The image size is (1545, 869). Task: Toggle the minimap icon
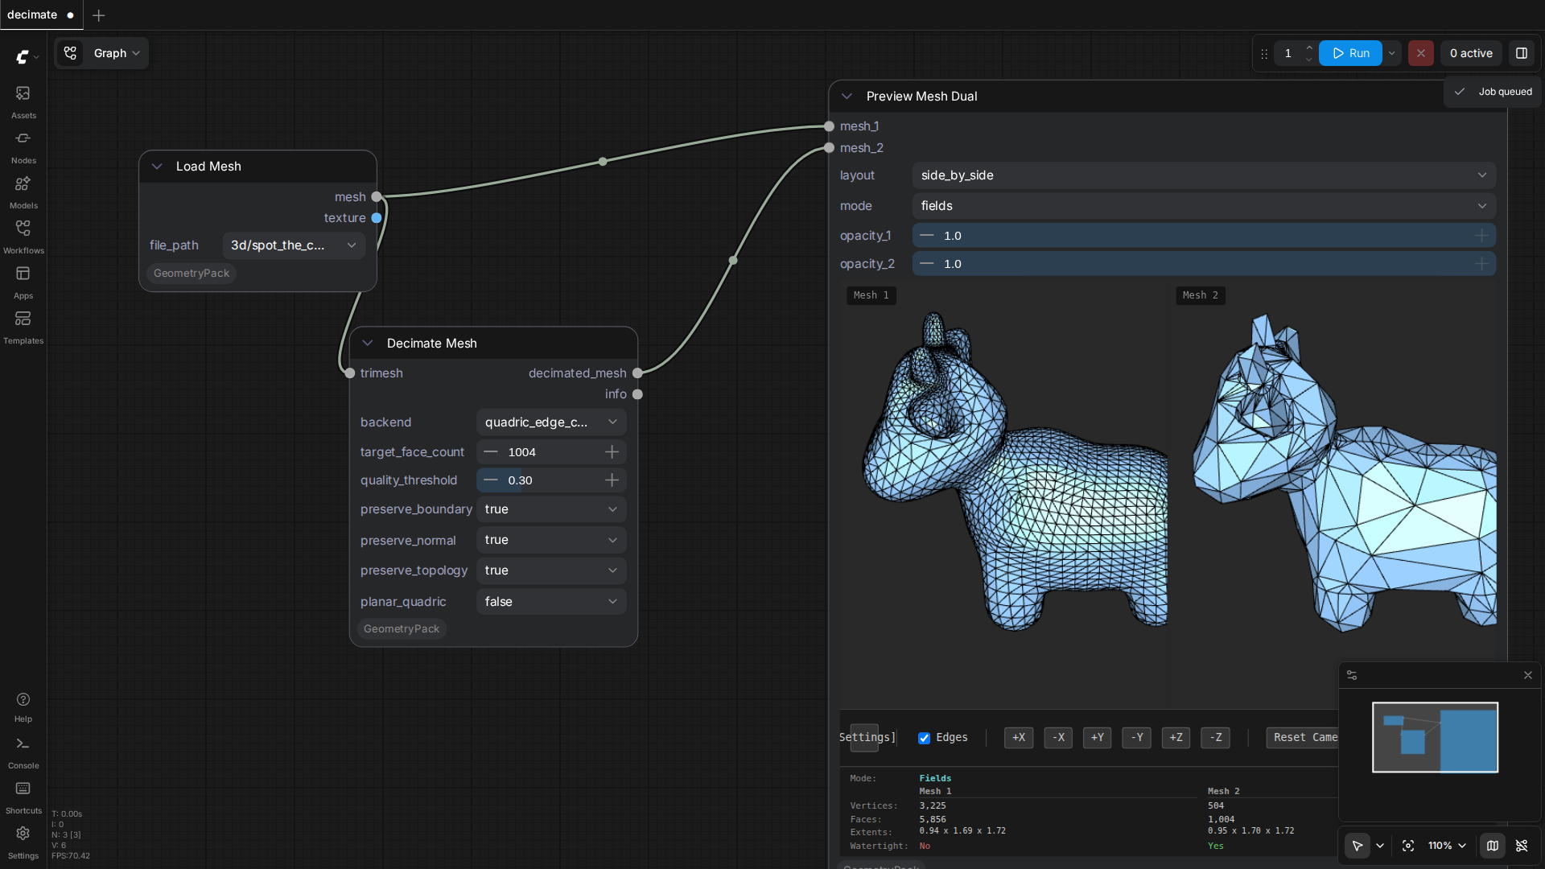click(x=1493, y=846)
